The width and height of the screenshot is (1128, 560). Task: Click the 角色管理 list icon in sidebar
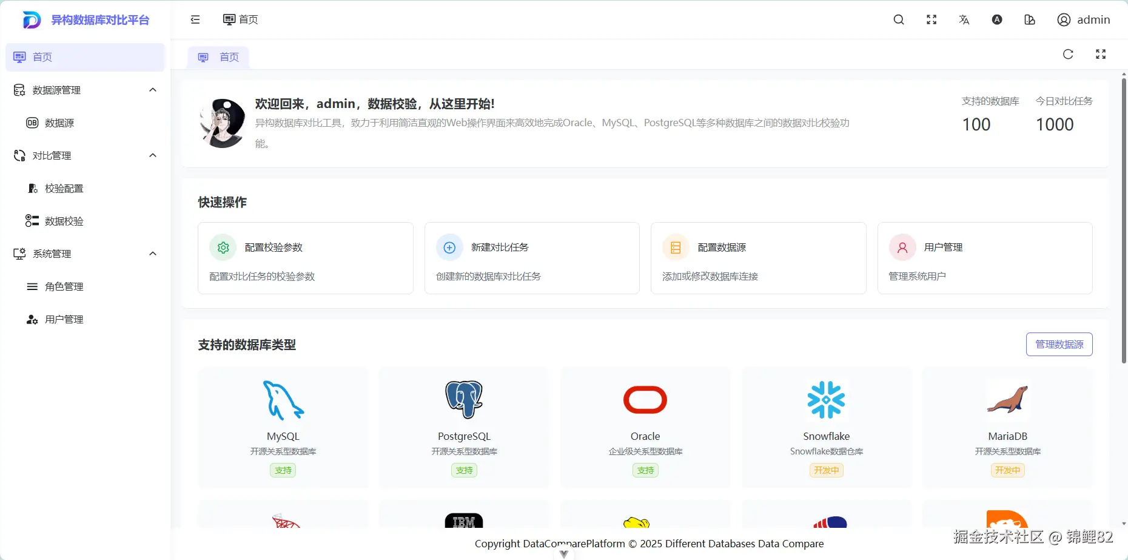32,287
